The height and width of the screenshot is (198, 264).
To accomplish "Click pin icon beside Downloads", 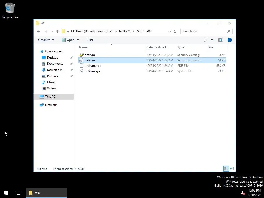I will 72,70.
